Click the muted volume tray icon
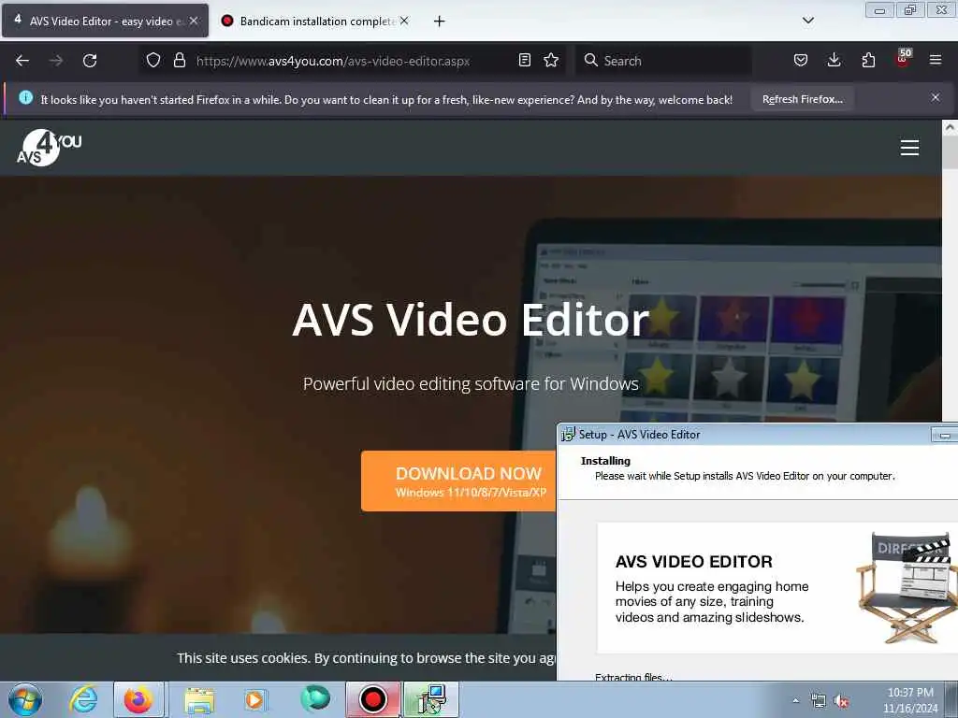The image size is (958, 718). point(841,701)
